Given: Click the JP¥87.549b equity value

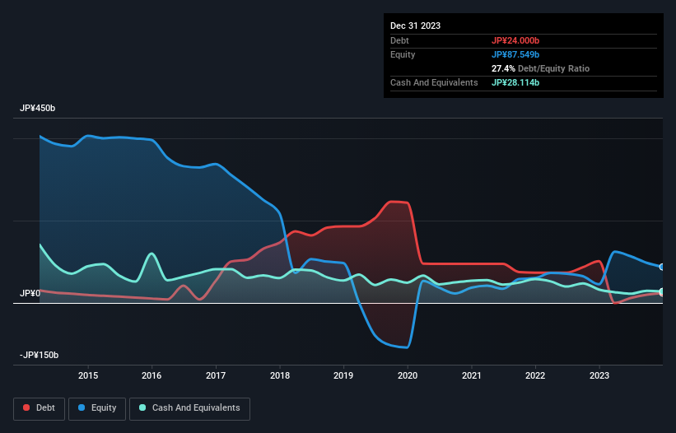Looking at the screenshot, I should click(515, 54).
